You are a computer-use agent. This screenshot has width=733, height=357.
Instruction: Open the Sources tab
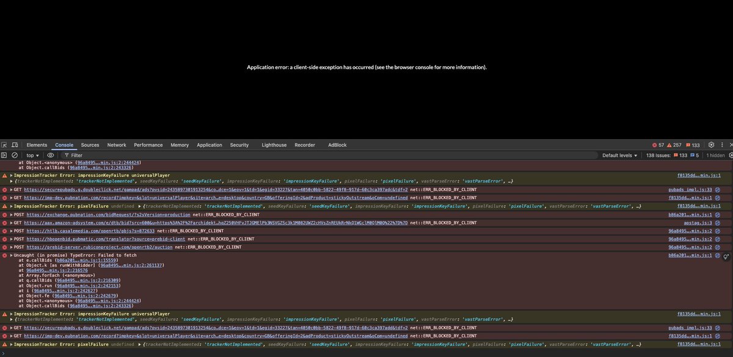(x=90, y=145)
